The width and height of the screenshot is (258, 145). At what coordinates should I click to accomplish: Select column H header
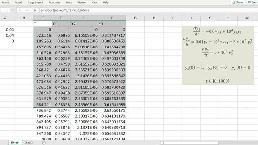[154, 18]
